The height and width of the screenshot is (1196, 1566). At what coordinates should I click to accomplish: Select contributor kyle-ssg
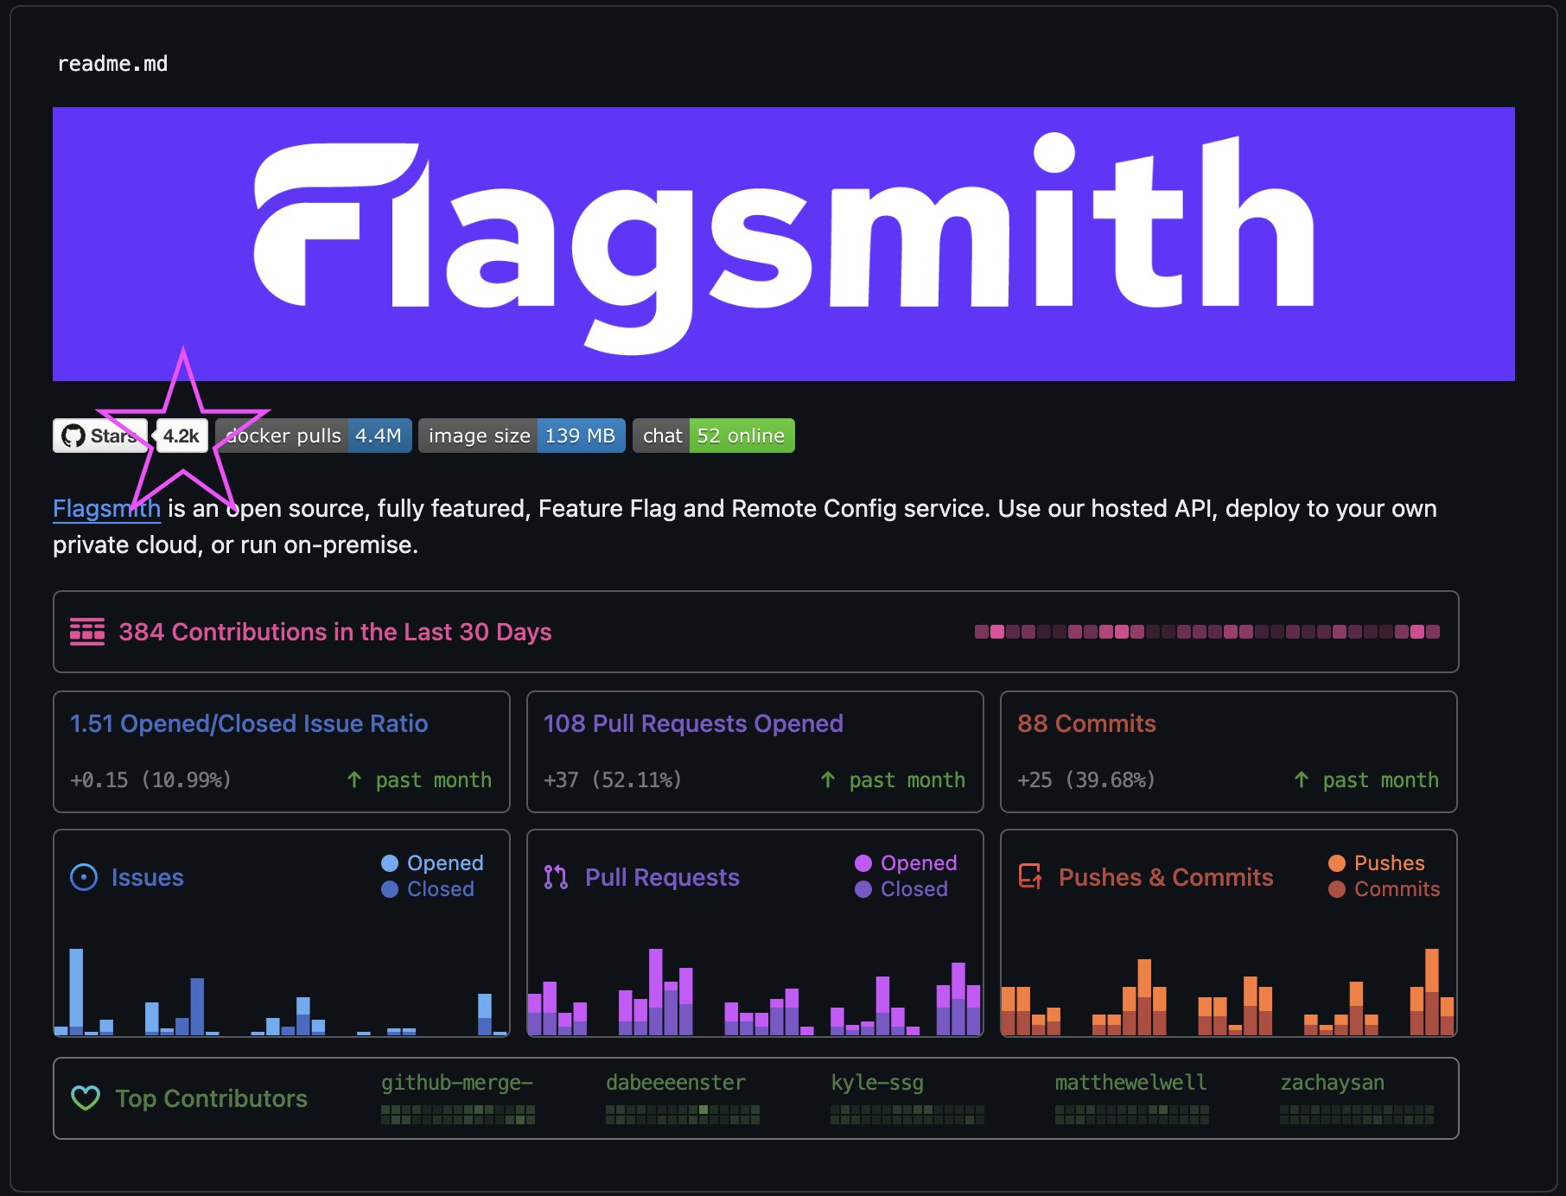[x=877, y=1083]
